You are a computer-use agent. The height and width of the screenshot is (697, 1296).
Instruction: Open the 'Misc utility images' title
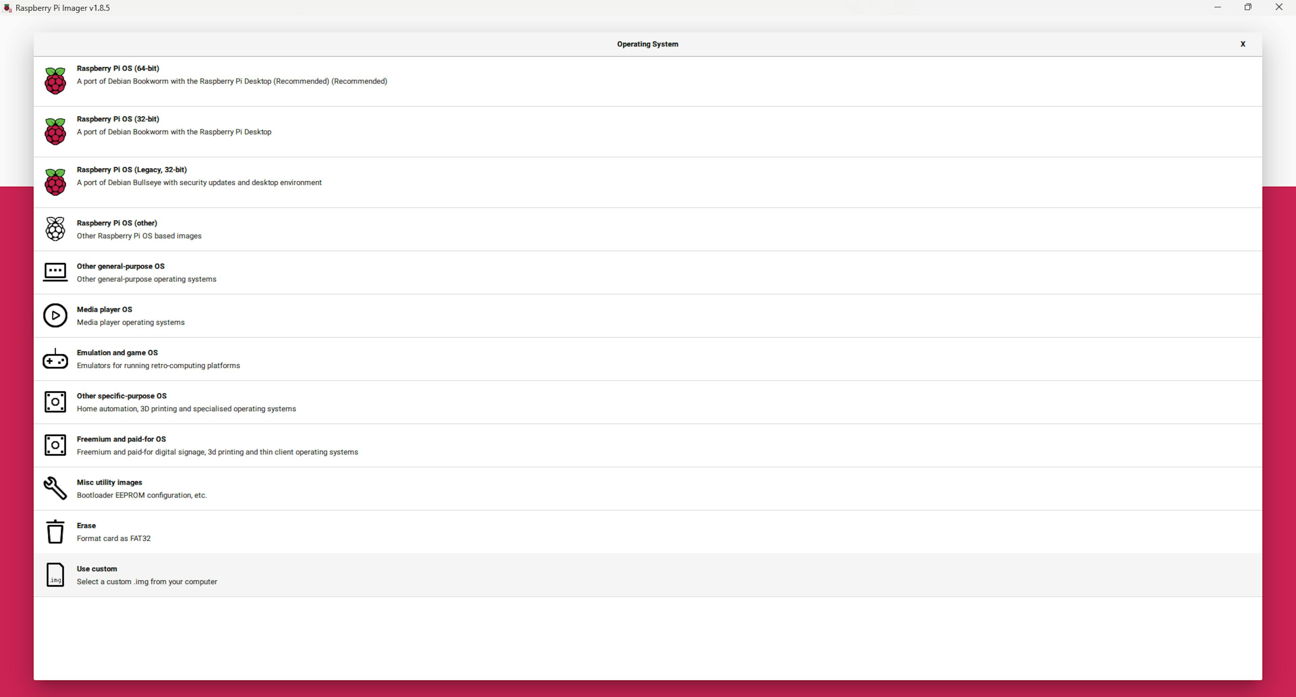[x=109, y=483]
